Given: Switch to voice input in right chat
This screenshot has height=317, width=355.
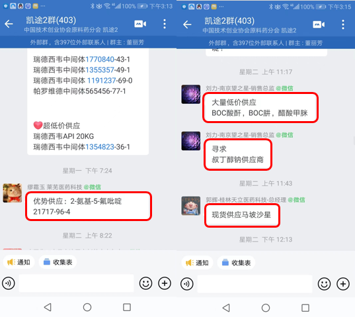Looking at the screenshot, I should (187, 284).
